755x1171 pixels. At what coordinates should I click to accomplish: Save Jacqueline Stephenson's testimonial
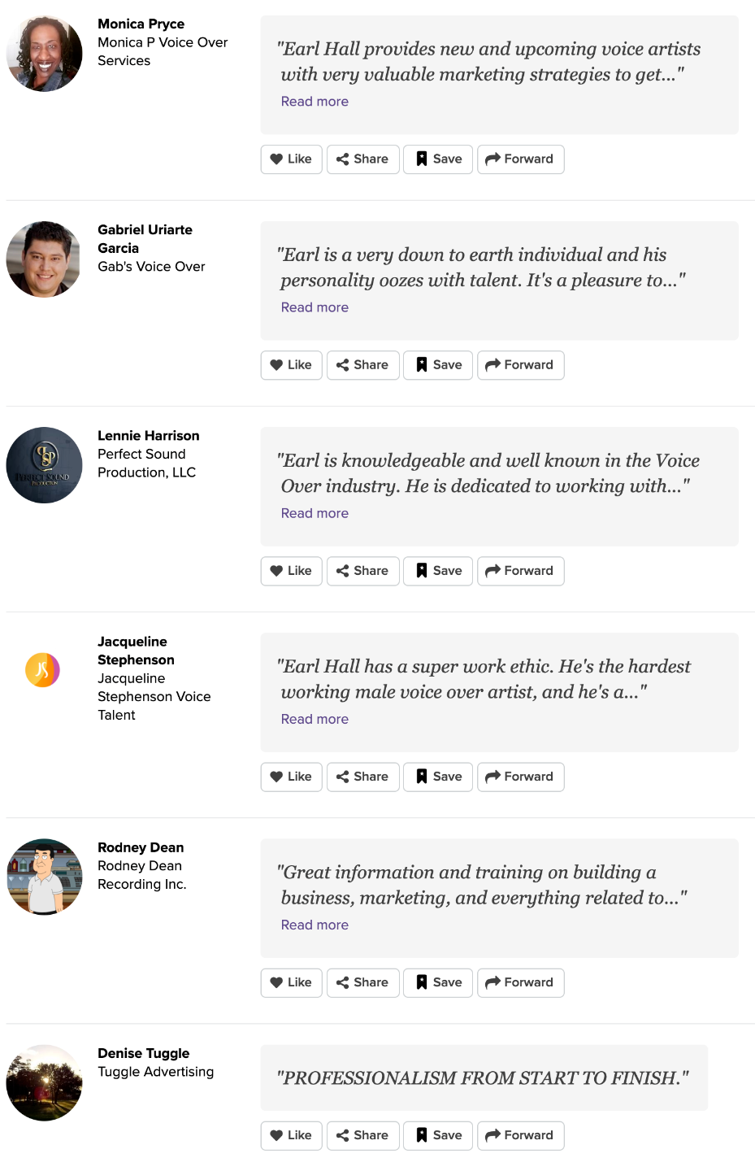pyautogui.click(x=438, y=777)
